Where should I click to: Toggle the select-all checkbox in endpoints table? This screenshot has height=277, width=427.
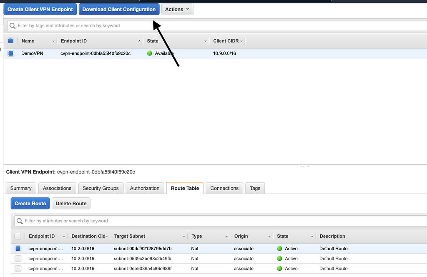pos(11,41)
